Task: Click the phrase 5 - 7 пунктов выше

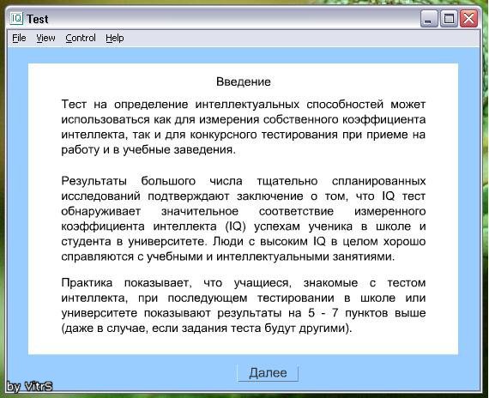Action: (367, 313)
